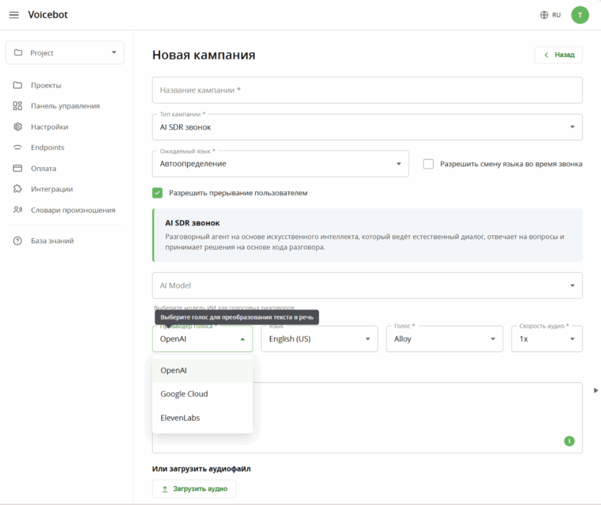
Task: Click the Проекты folder icon
Action: coord(18,85)
